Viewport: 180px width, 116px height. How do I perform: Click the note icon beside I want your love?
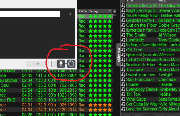coord(123,75)
